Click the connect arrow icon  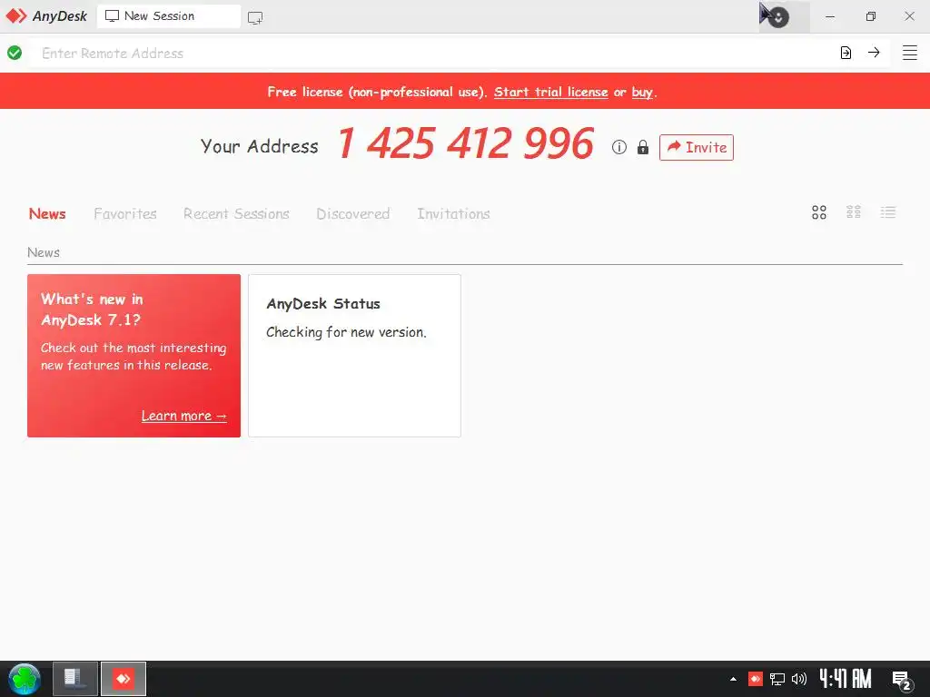click(x=874, y=52)
